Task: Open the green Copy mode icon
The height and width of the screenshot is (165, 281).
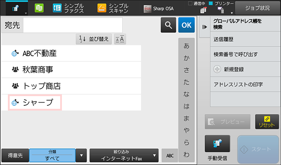Action: tap(39, 8)
